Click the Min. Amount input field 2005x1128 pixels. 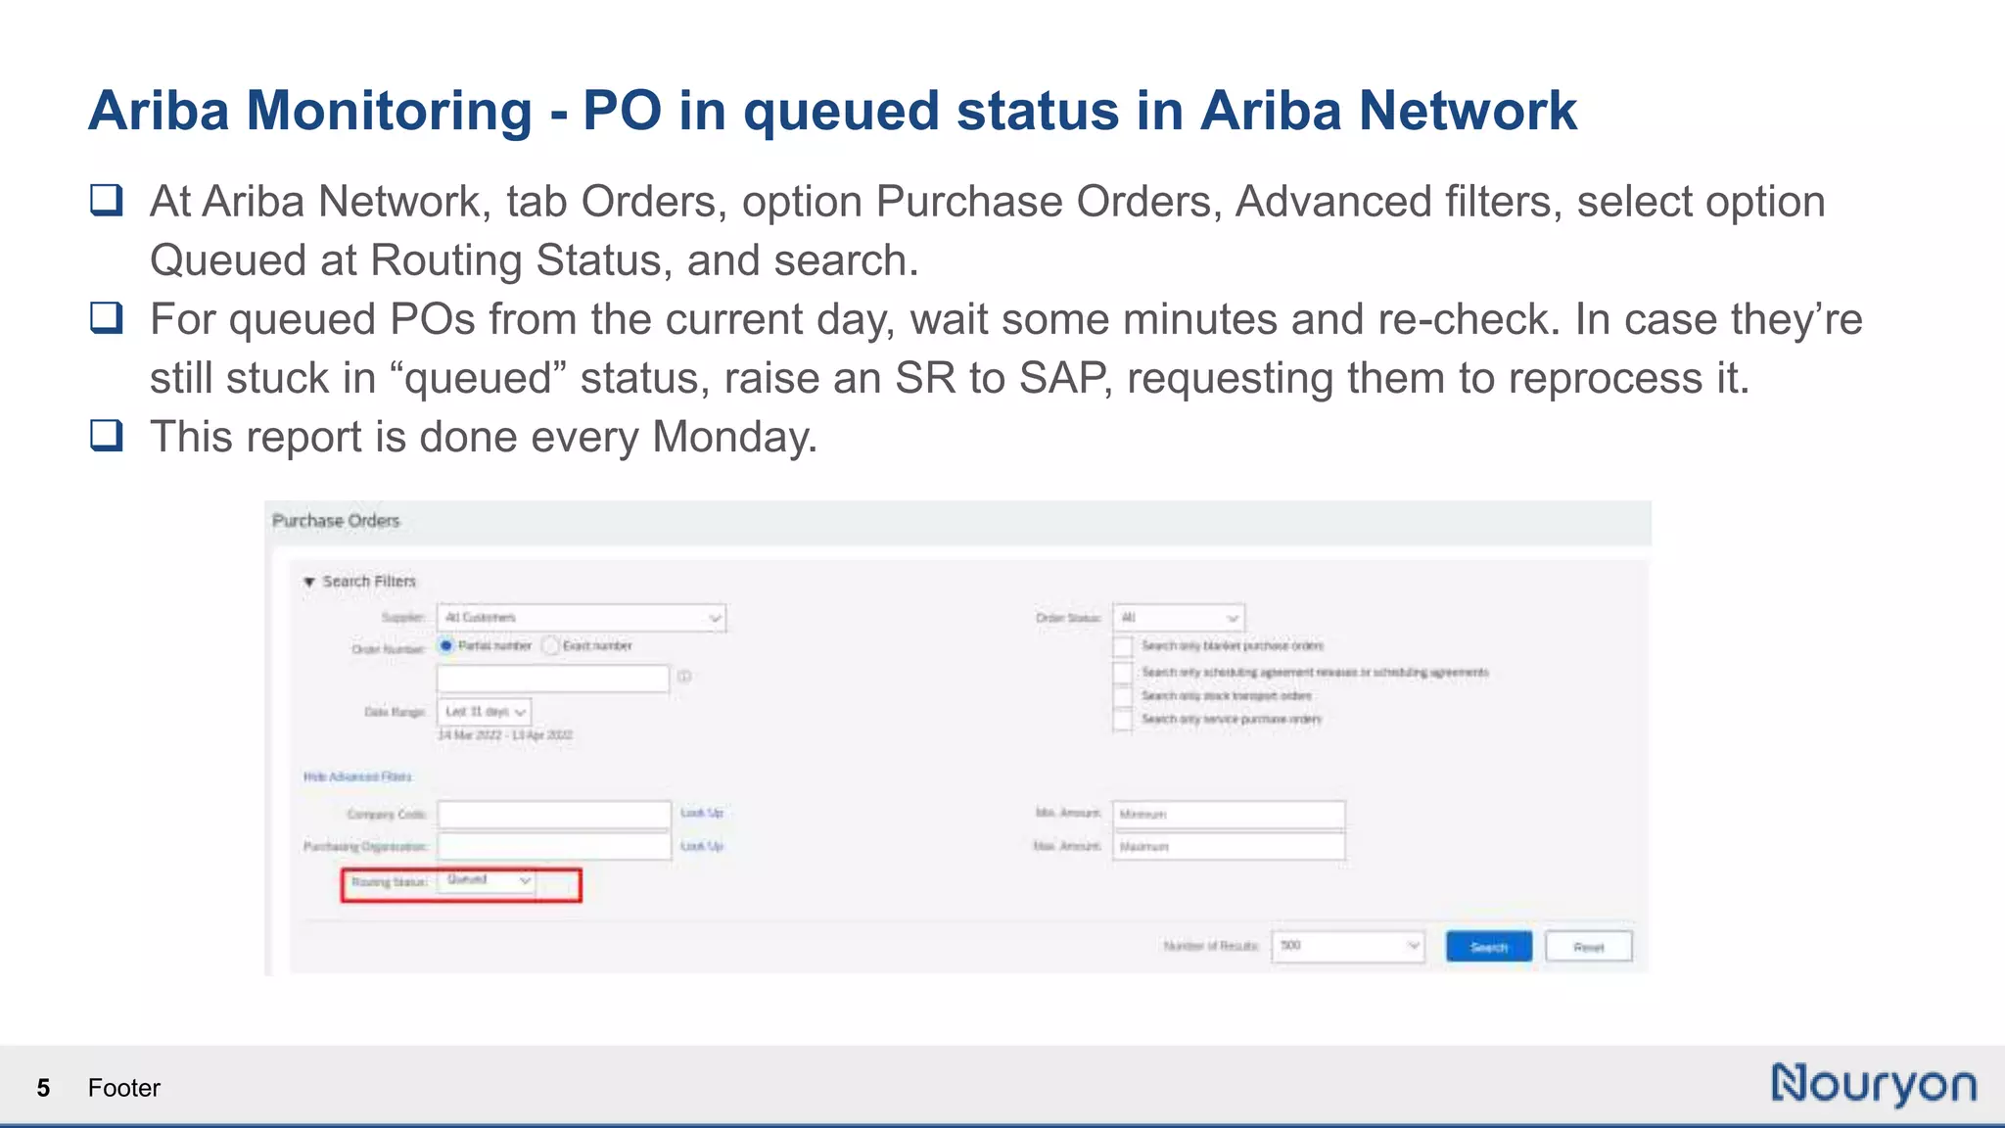click(x=1229, y=814)
